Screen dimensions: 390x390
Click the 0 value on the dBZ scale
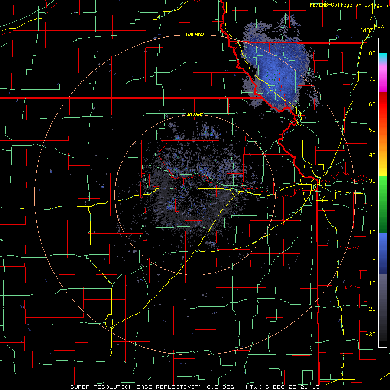click(374, 258)
